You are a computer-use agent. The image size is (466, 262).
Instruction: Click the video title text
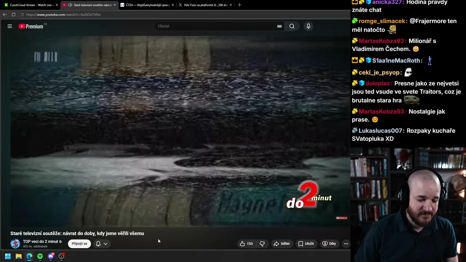coord(77,234)
